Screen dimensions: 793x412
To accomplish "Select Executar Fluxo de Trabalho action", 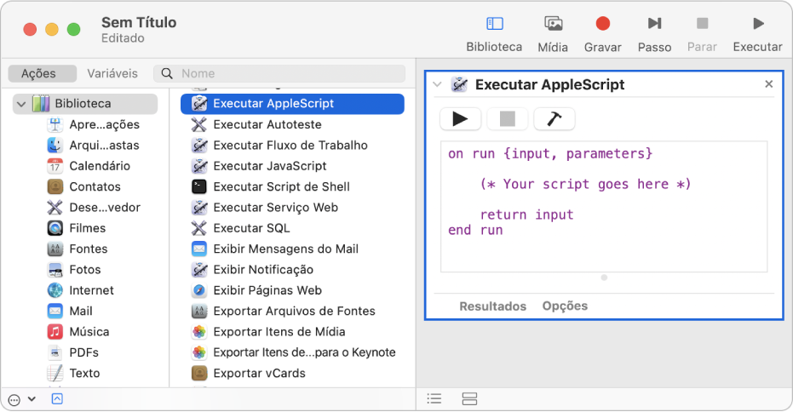I will point(292,145).
